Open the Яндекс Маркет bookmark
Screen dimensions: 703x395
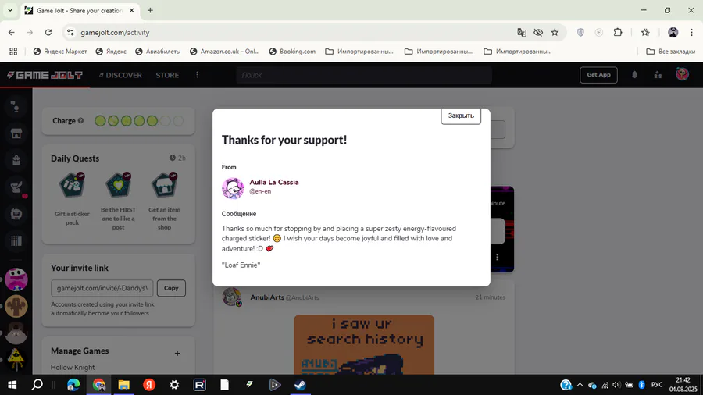click(x=60, y=52)
